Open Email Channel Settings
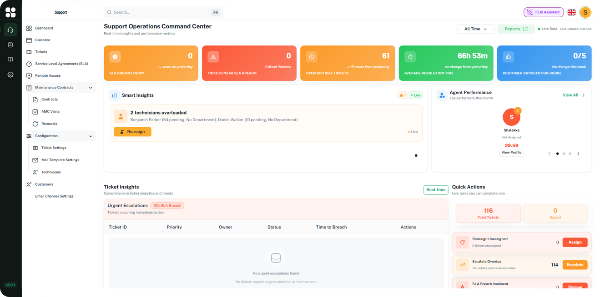 click(x=54, y=196)
